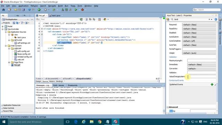Click the editor Find search field
Viewport: 222px width, 125px height.
coord(59,19)
